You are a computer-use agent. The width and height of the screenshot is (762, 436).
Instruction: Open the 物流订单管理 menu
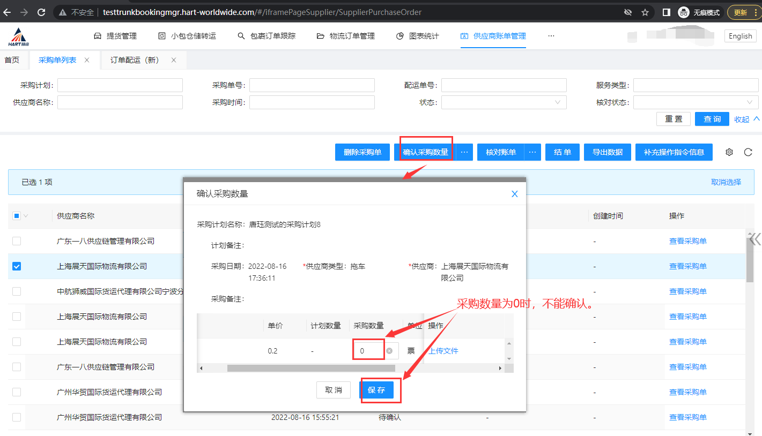click(345, 36)
